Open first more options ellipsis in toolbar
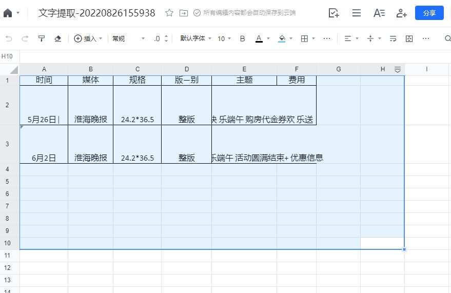The width and height of the screenshot is (451, 293). (327, 38)
